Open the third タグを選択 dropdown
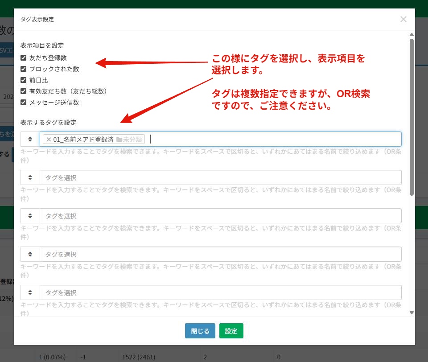 pyautogui.click(x=220, y=216)
